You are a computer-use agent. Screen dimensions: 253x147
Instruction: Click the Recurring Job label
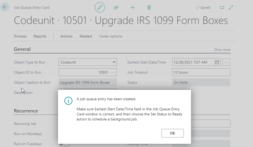click(x=25, y=124)
